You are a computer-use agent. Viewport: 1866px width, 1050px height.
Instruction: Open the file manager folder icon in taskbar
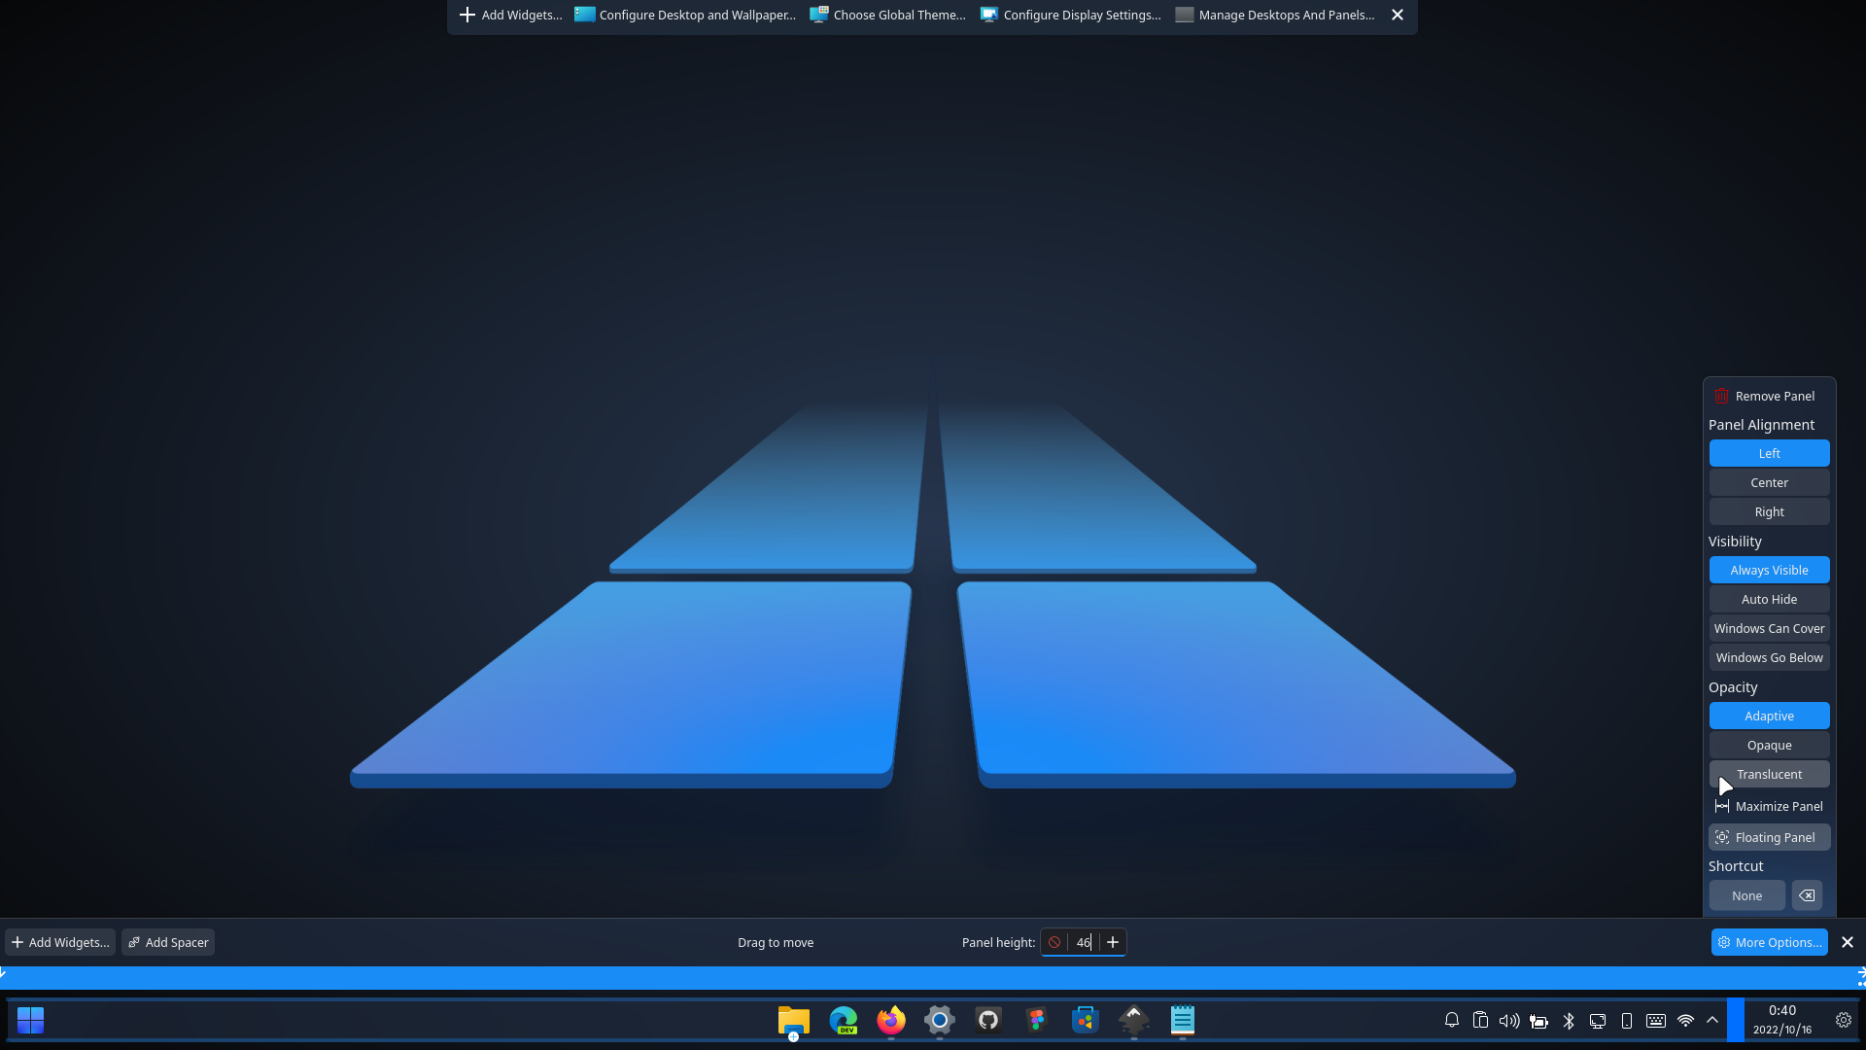click(794, 1020)
